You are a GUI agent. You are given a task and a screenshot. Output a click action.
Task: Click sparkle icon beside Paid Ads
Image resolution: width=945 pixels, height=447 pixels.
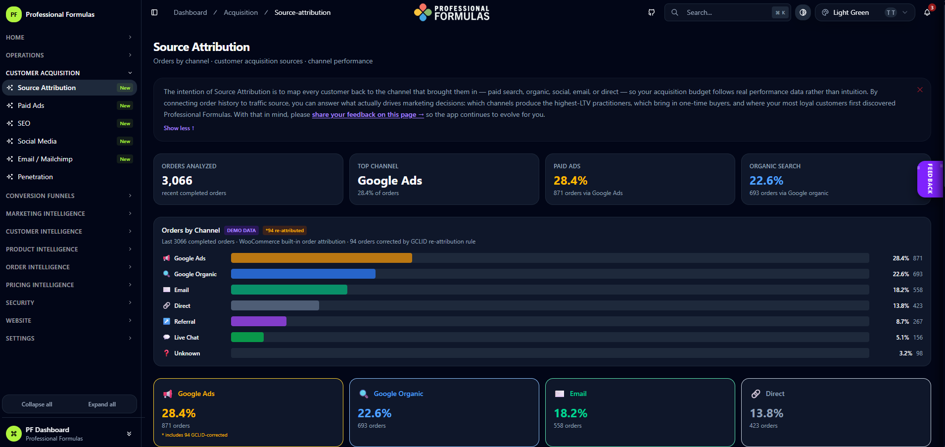(x=10, y=105)
